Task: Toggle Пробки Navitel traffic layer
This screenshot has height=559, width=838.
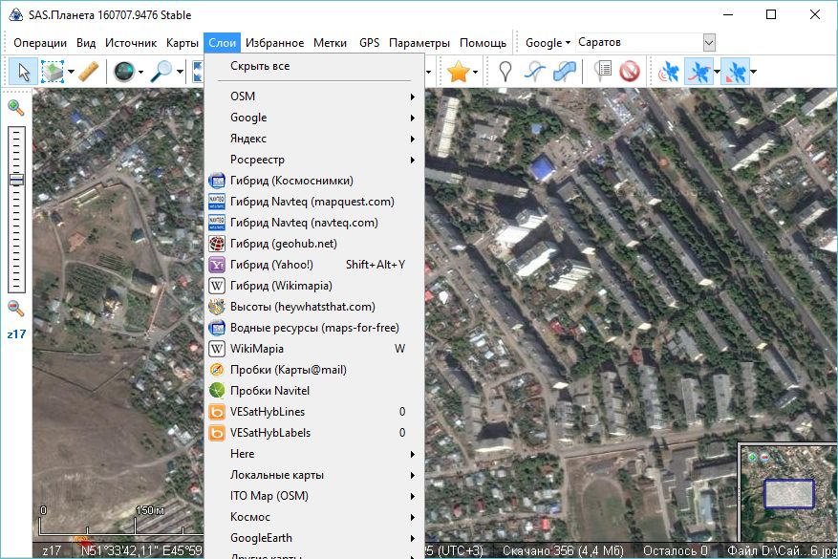Action: pos(314,391)
